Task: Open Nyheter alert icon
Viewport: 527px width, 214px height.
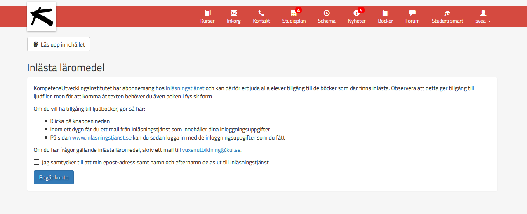Action: (356, 13)
